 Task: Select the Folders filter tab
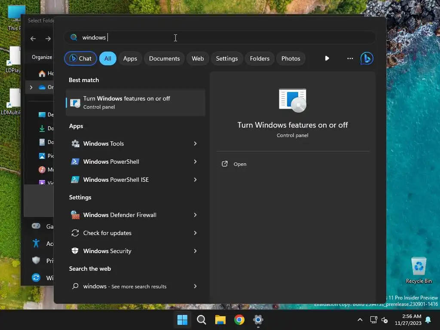pyautogui.click(x=260, y=58)
